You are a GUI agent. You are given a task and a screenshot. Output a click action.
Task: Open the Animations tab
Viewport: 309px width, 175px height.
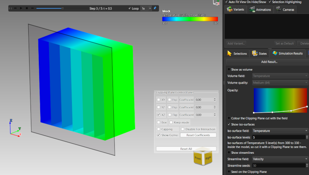(x=260, y=9)
